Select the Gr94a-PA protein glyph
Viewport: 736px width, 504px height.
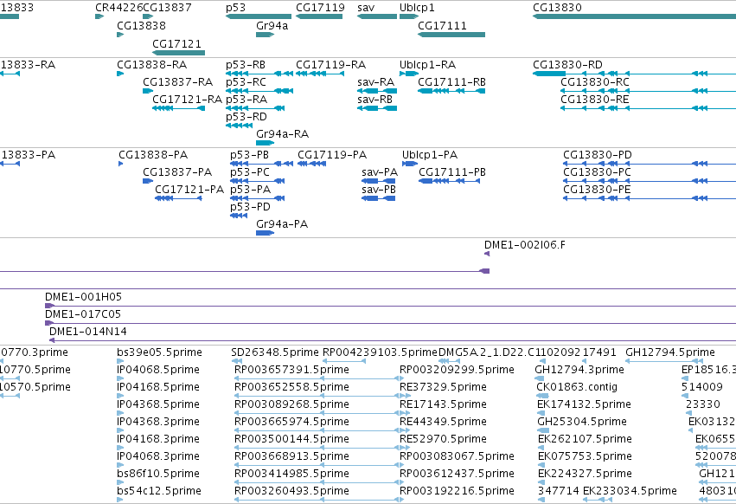(x=266, y=233)
